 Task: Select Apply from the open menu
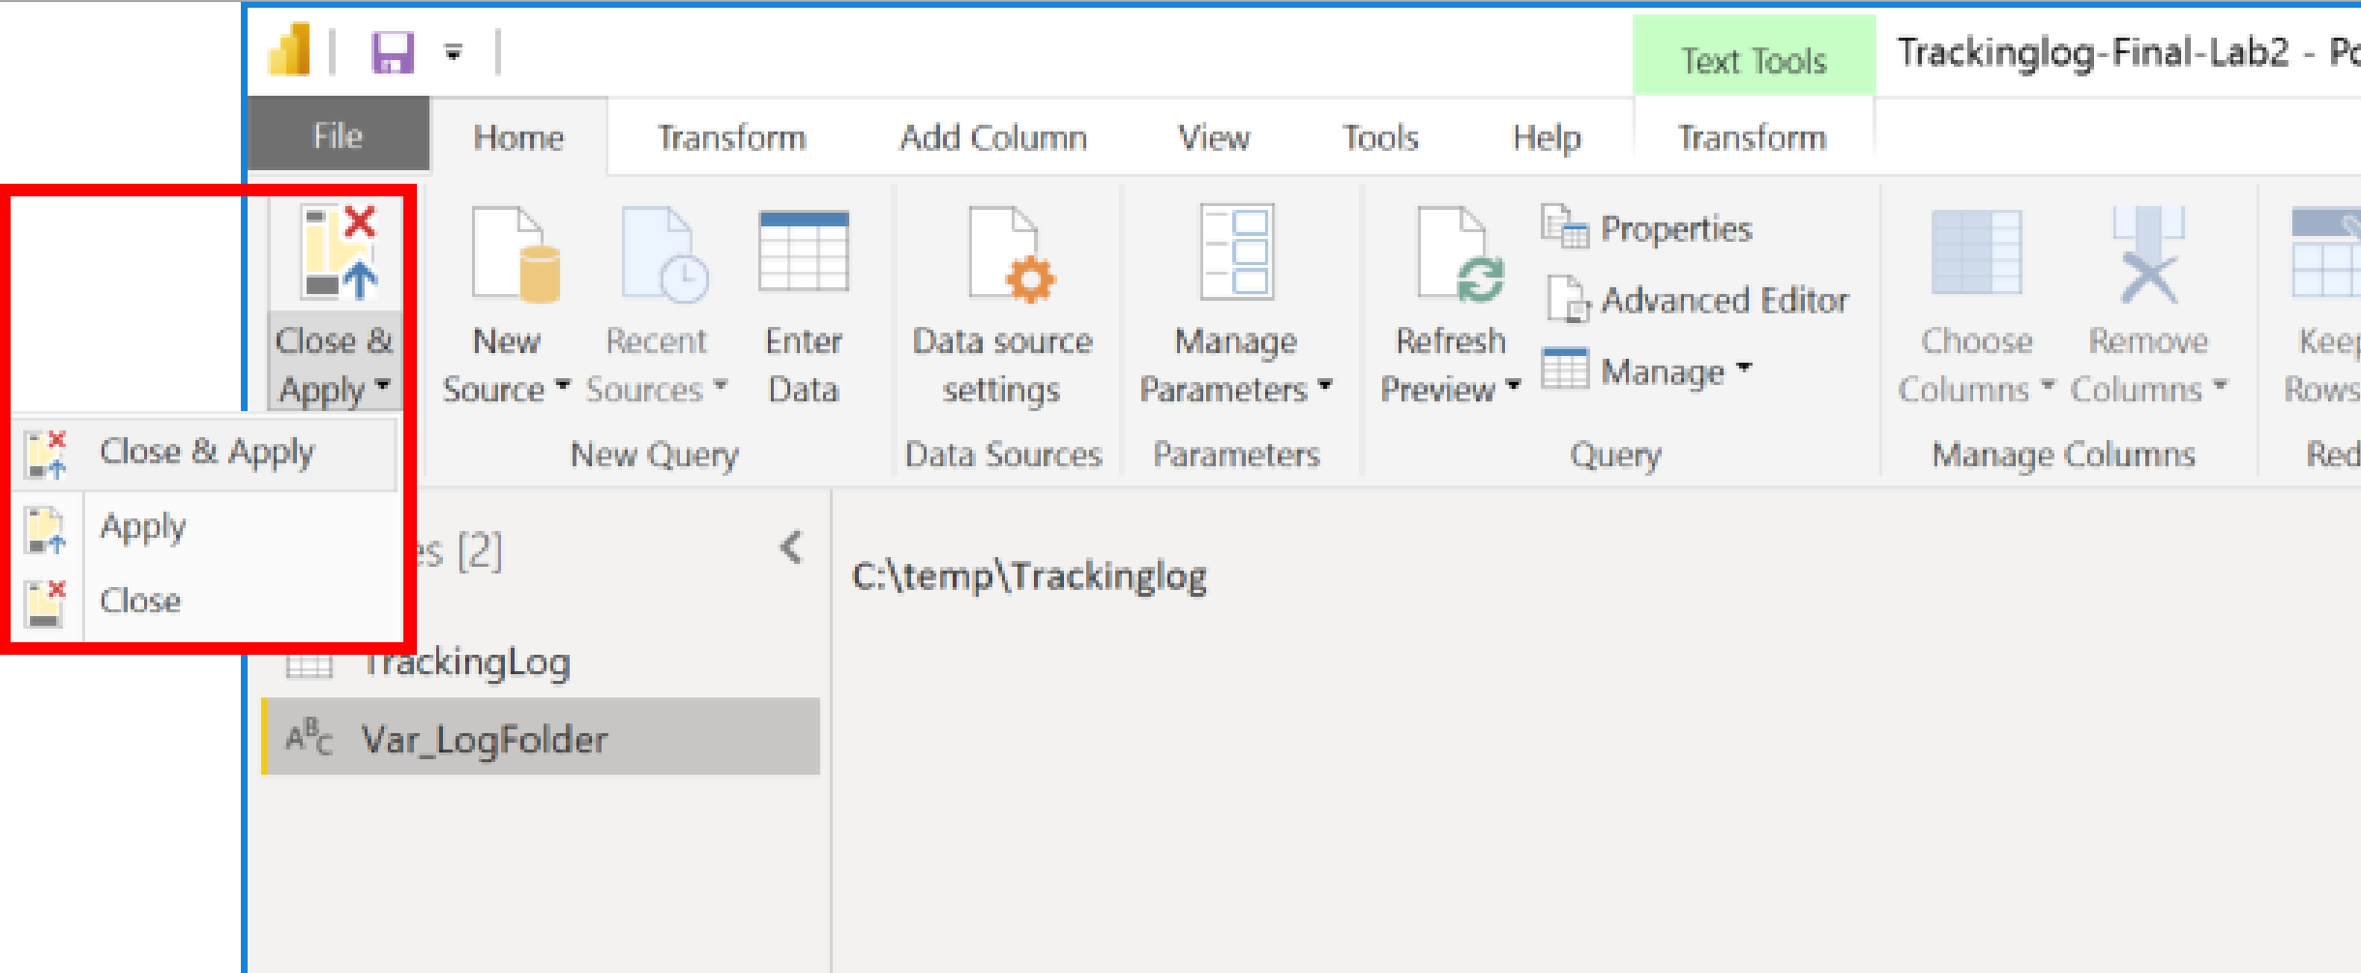tap(143, 526)
